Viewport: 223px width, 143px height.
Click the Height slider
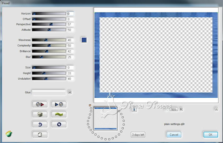pyautogui.click(x=49, y=73)
